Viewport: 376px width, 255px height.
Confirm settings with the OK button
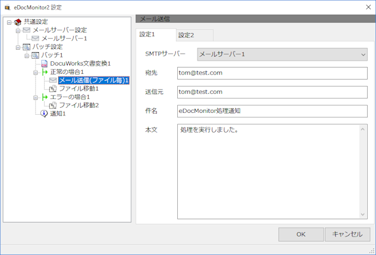point(301,235)
